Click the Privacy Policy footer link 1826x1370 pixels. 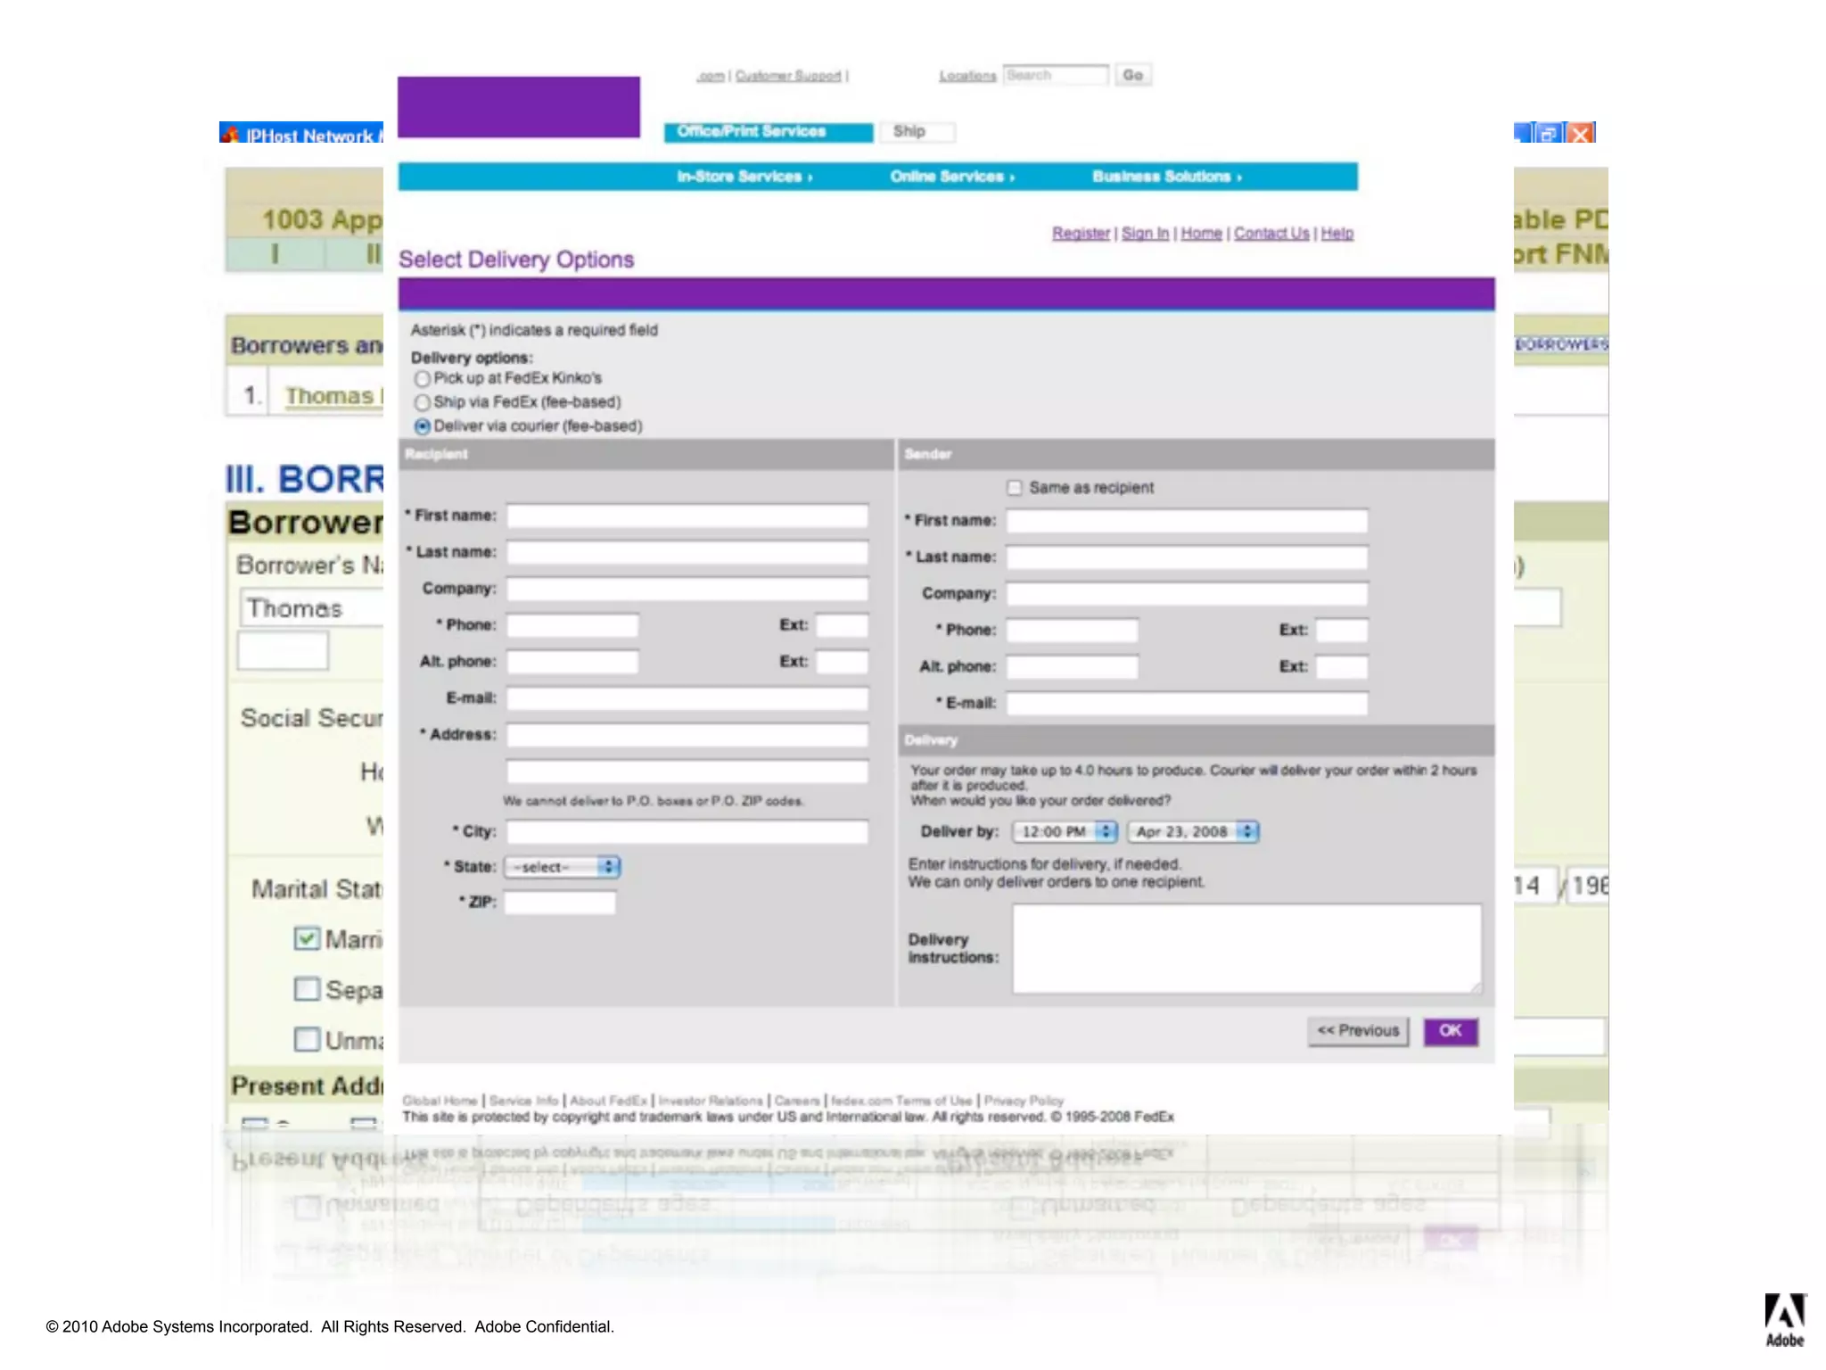(x=1024, y=1102)
